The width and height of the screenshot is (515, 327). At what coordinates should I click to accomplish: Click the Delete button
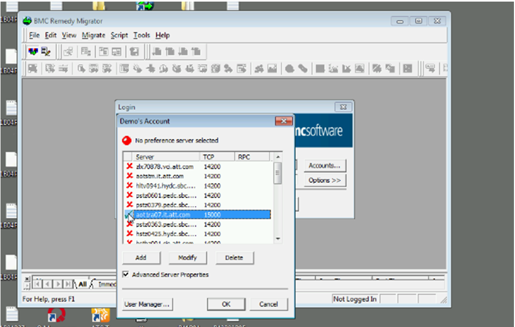coord(234,258)
